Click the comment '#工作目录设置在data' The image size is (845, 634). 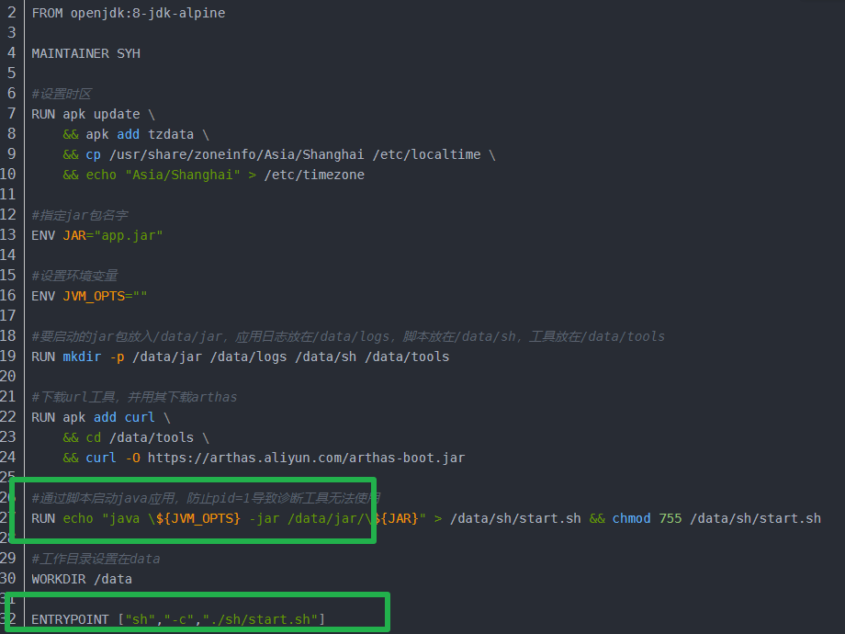[96, 559]
